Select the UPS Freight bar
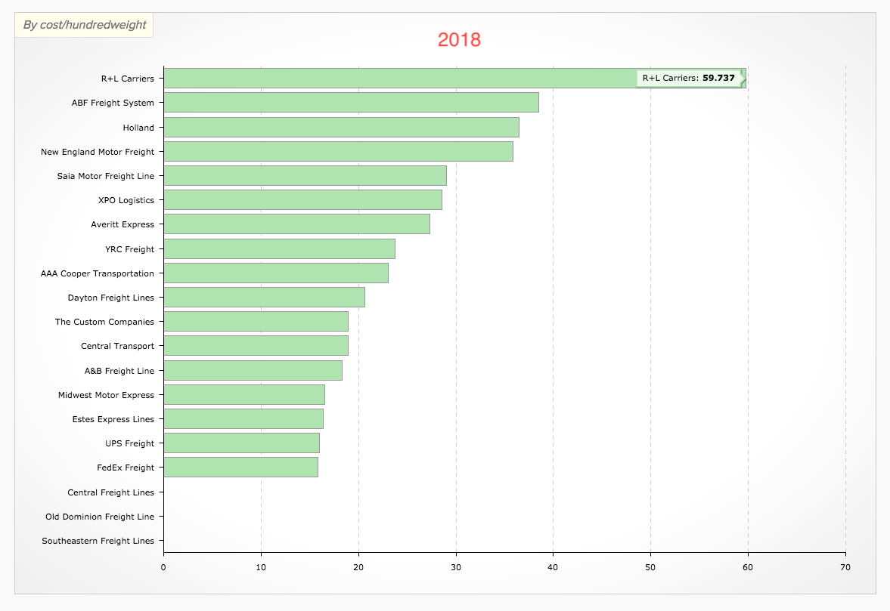The height and width of the screenshot is (611, 890). click(x=242, y=443)
